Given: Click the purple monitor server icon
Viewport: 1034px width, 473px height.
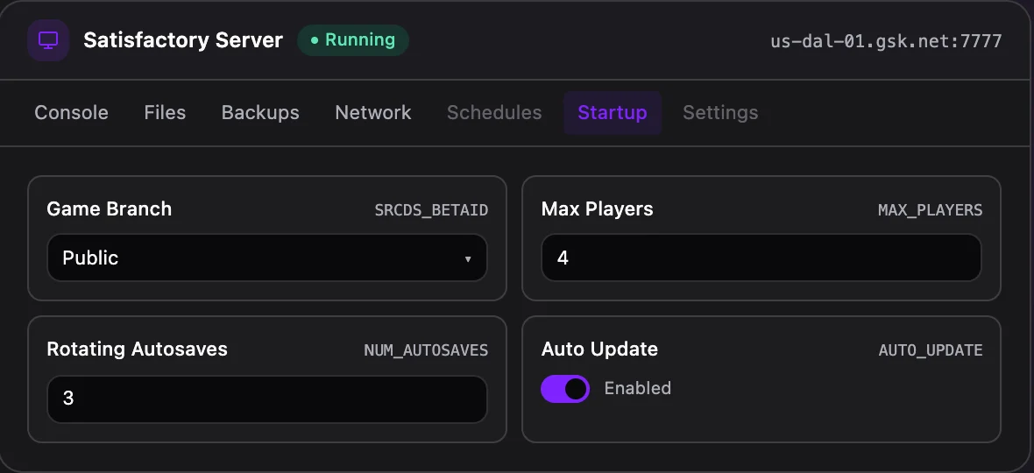Looking at the screenshot, I should coord(48,40).
